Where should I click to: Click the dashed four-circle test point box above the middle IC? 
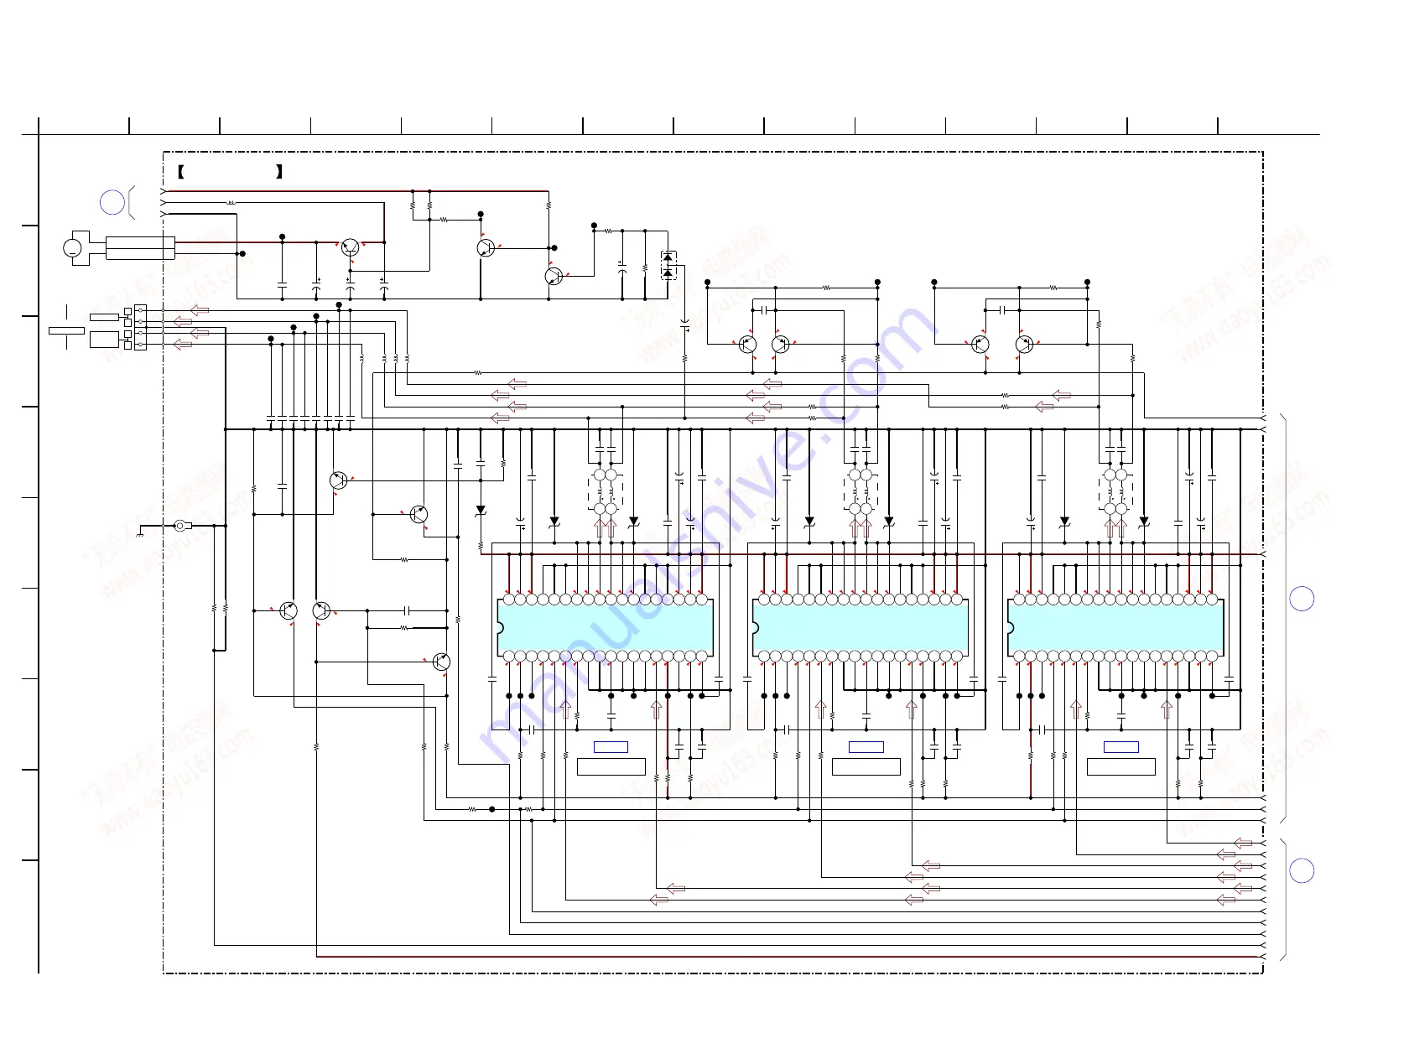[860, 492]
